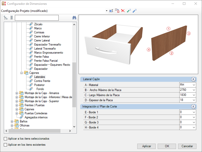Click the blue import arrow icon
Image resolution: width=202 pixels, height=152 pixels.
[x=134, y=11]
